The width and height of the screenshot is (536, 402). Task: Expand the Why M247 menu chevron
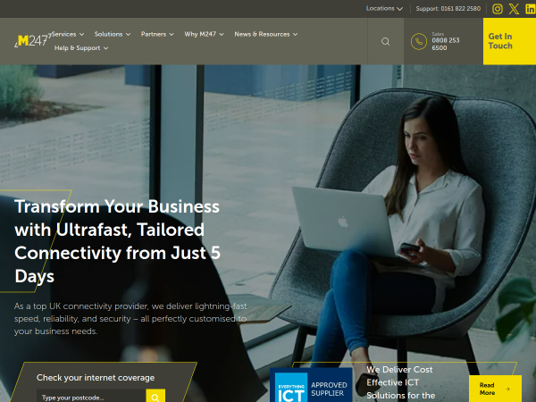(222, 34)
